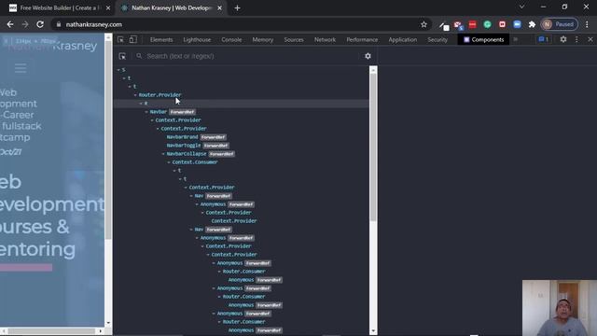Image resolution: width=597 pixels, height=336 pixels.
Task: Go back to the previous page
Action: (10, 24)
